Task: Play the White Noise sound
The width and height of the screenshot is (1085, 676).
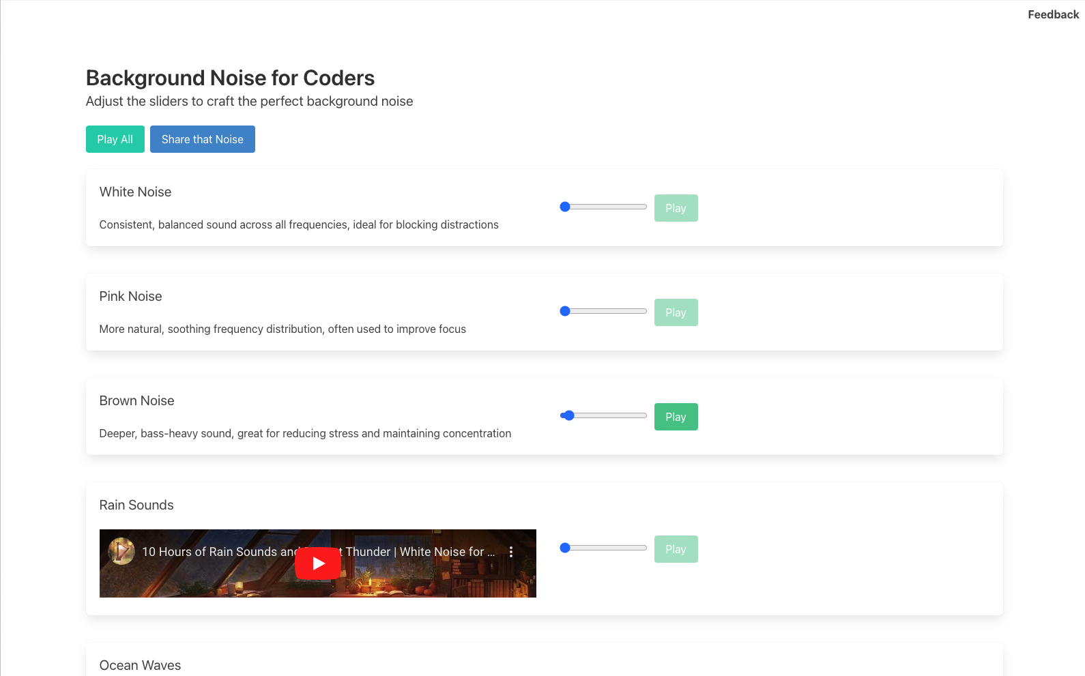Action: 676,208
